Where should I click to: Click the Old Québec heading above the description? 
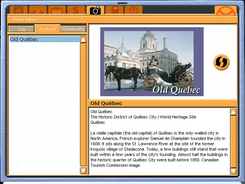(106, 103)
